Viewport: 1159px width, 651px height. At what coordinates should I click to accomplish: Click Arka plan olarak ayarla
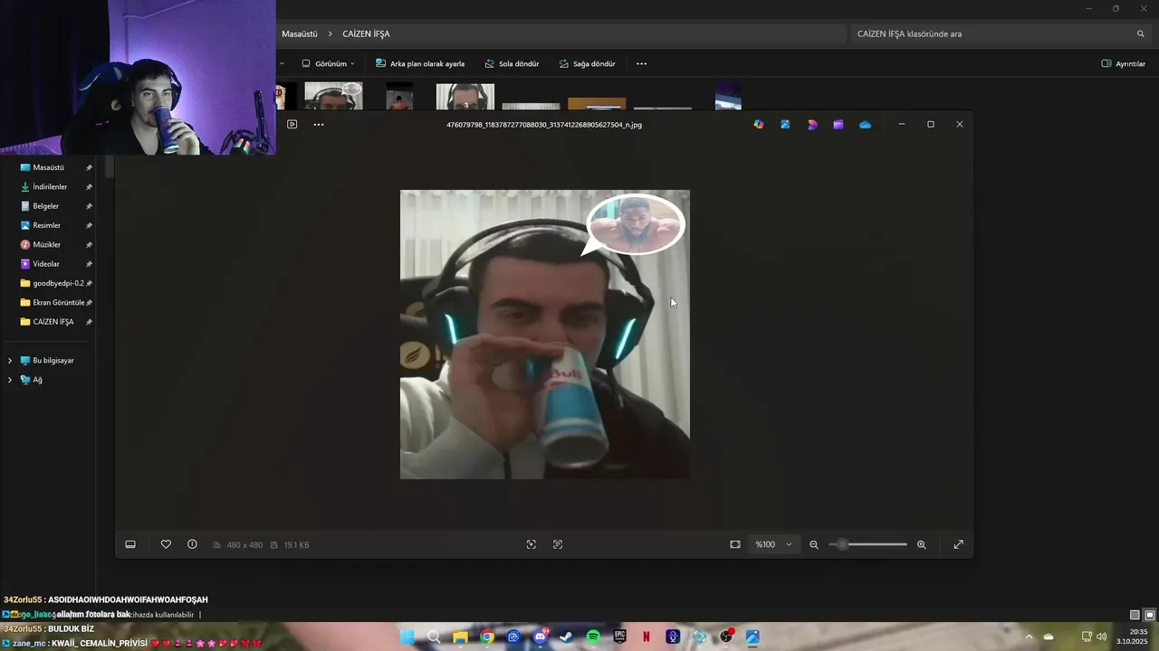coord(420,64)
